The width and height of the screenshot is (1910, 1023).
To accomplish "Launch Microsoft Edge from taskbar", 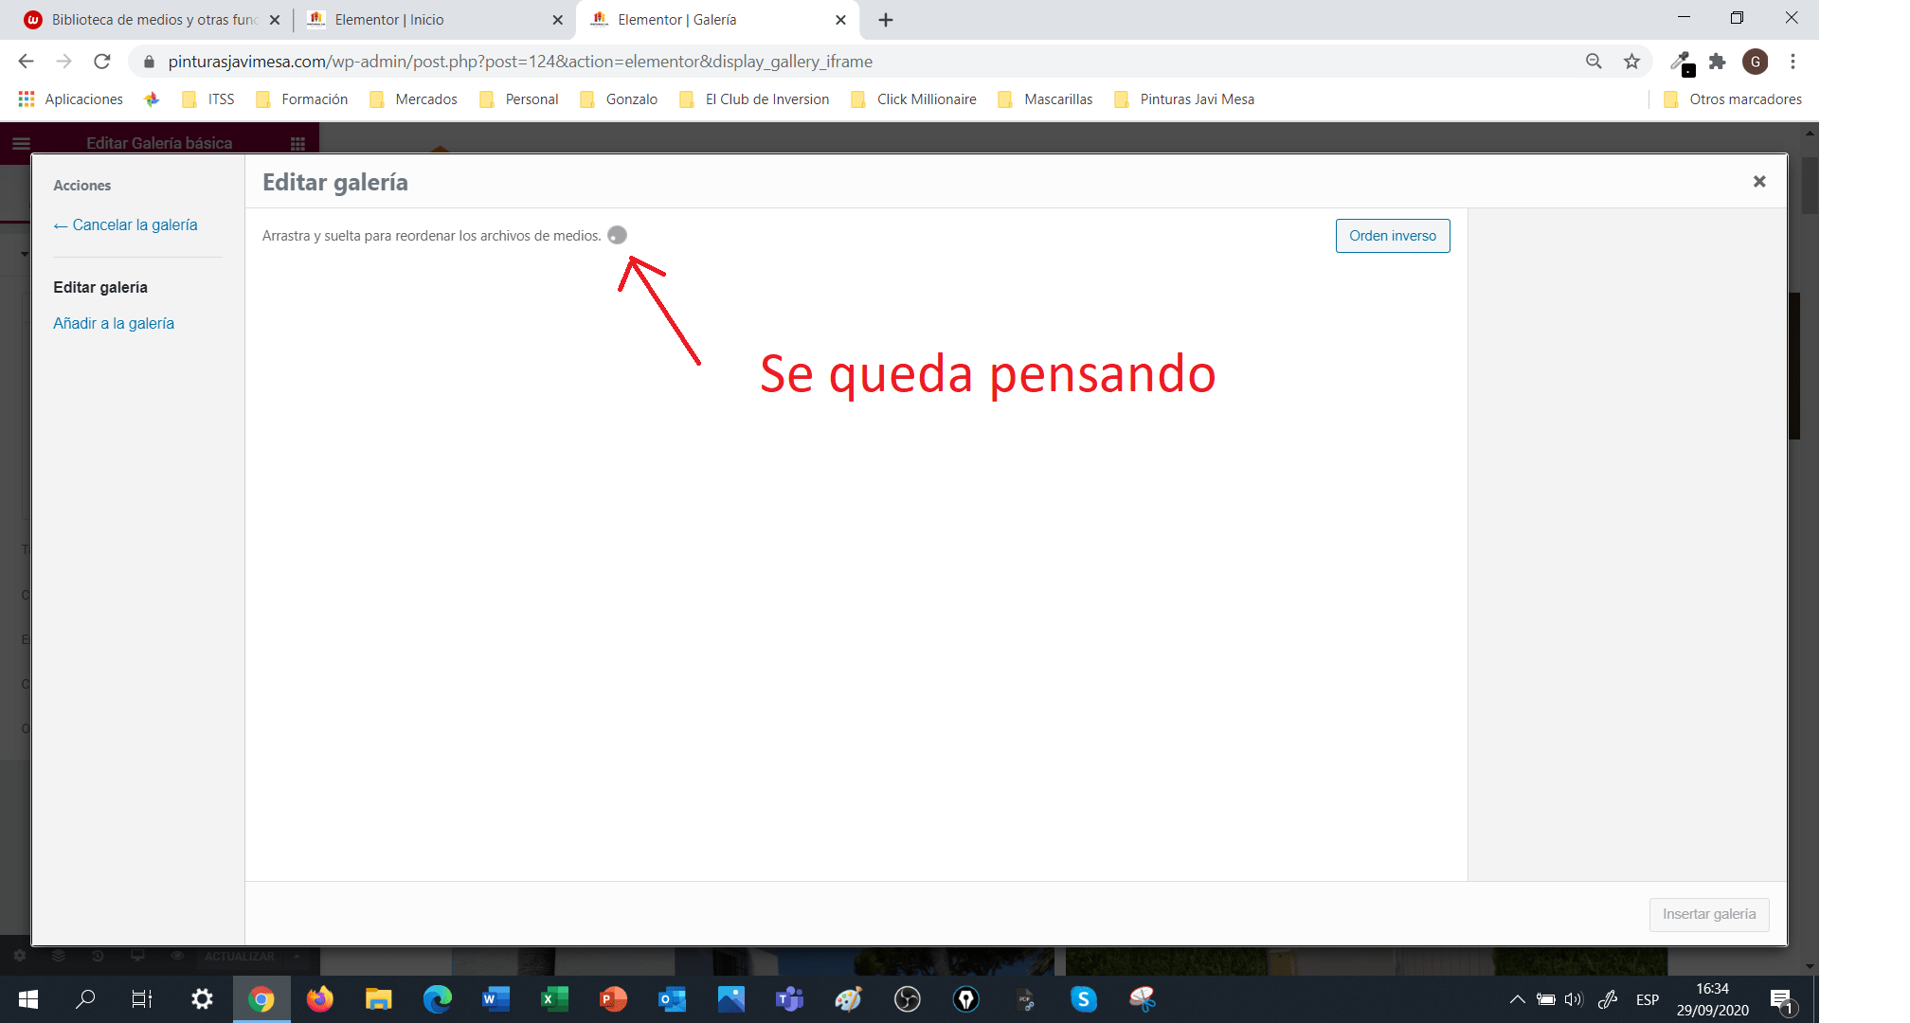I will click(x=438, y=999).
